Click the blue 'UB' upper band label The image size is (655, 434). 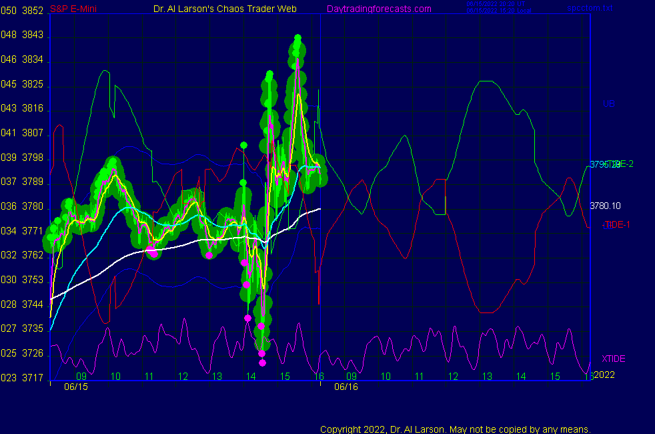tap(608, 103)
